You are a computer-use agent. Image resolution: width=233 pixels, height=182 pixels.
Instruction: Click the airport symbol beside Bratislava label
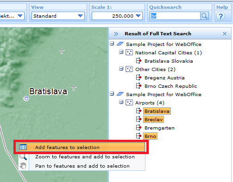coord(74,88)
